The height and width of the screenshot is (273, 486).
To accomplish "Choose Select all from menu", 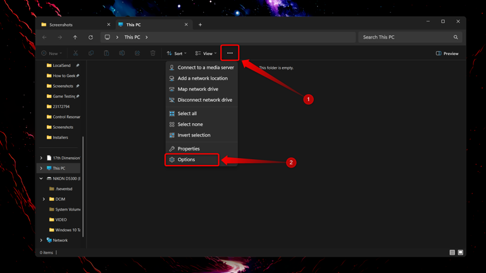I will 202,114.
